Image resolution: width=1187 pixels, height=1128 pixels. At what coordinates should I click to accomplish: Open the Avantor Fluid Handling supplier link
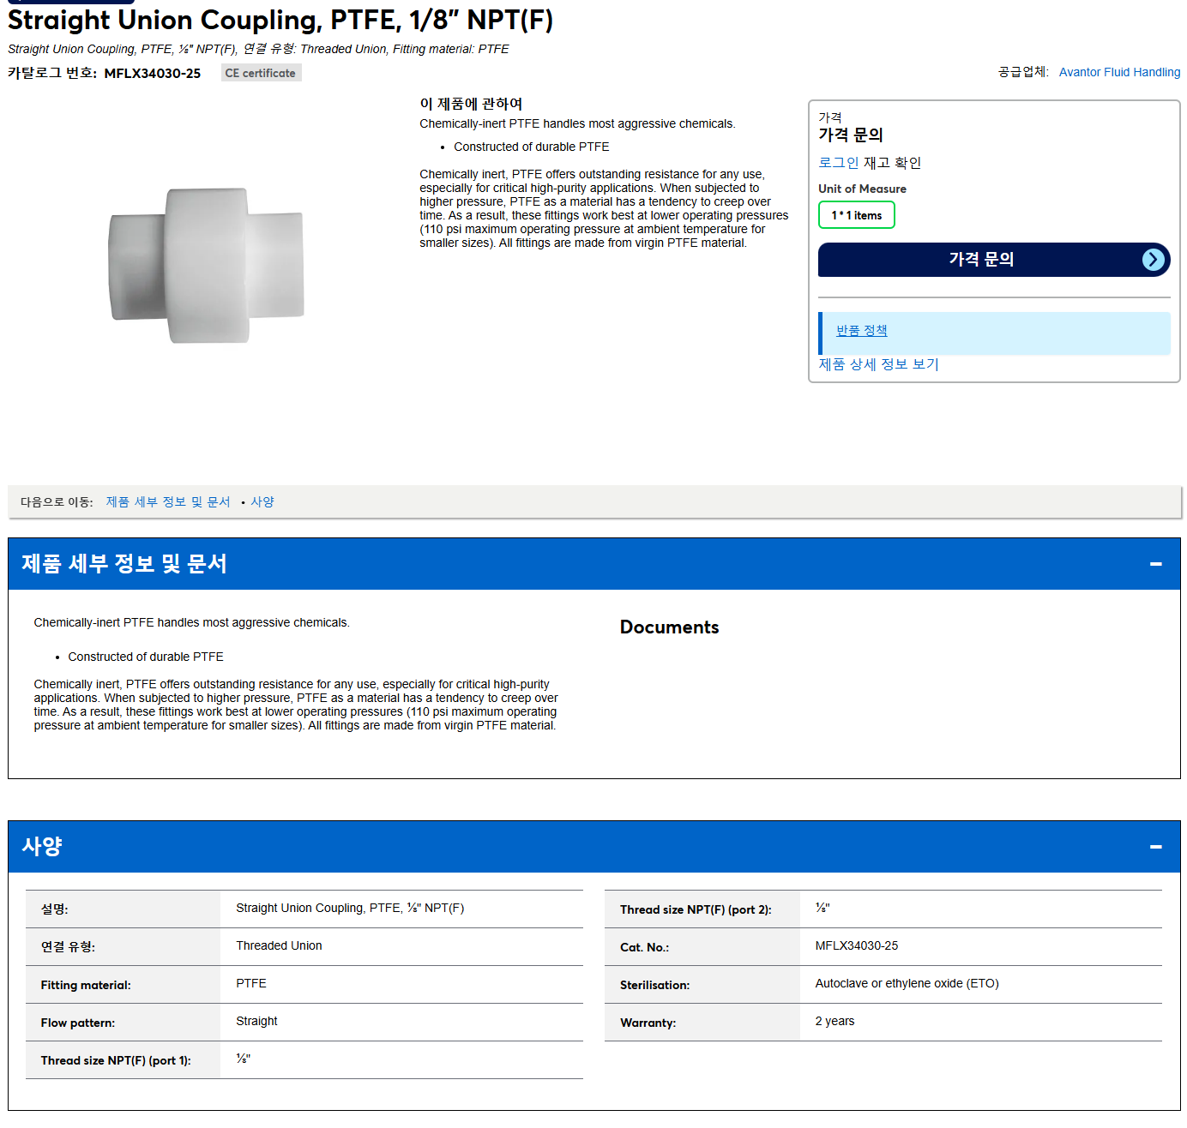(1119, 72)
